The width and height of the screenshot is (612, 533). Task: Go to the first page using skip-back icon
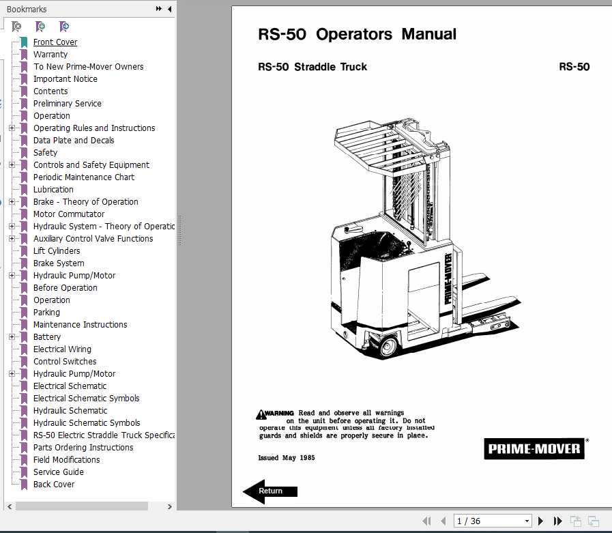pos(427,521)
